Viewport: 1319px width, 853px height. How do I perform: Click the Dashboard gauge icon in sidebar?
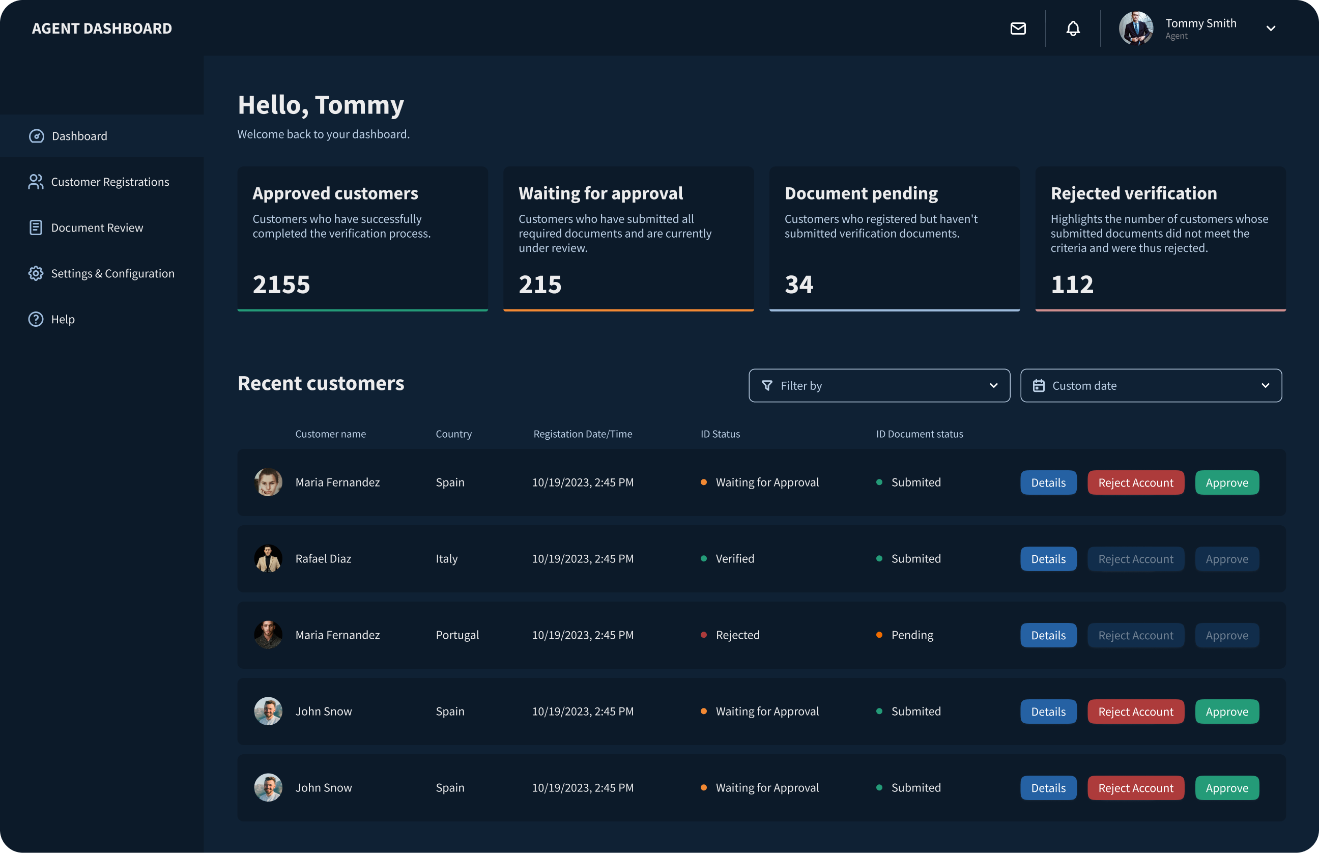pyautogui.click(x=37, y=136)
